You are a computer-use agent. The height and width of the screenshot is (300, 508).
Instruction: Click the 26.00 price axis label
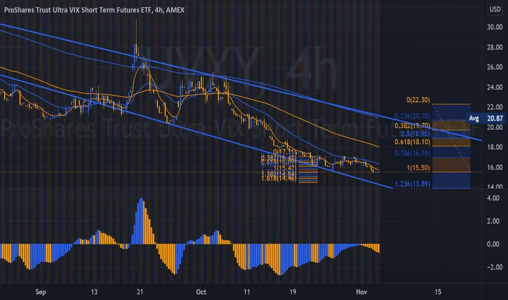495,67
